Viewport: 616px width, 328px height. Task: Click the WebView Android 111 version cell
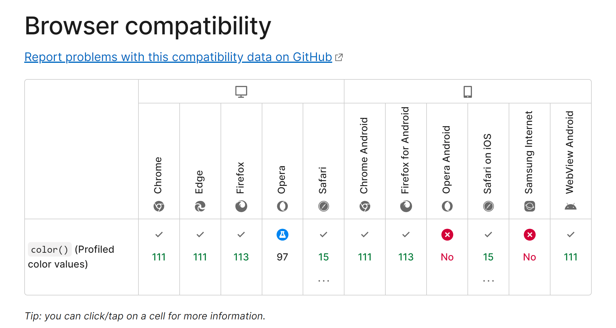(x=571, y=257)
